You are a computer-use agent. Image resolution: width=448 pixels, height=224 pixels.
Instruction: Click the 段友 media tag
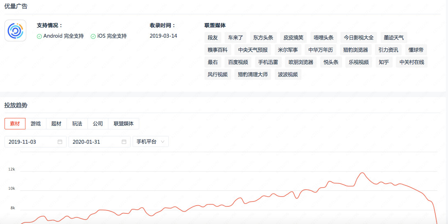coord(213,38)
